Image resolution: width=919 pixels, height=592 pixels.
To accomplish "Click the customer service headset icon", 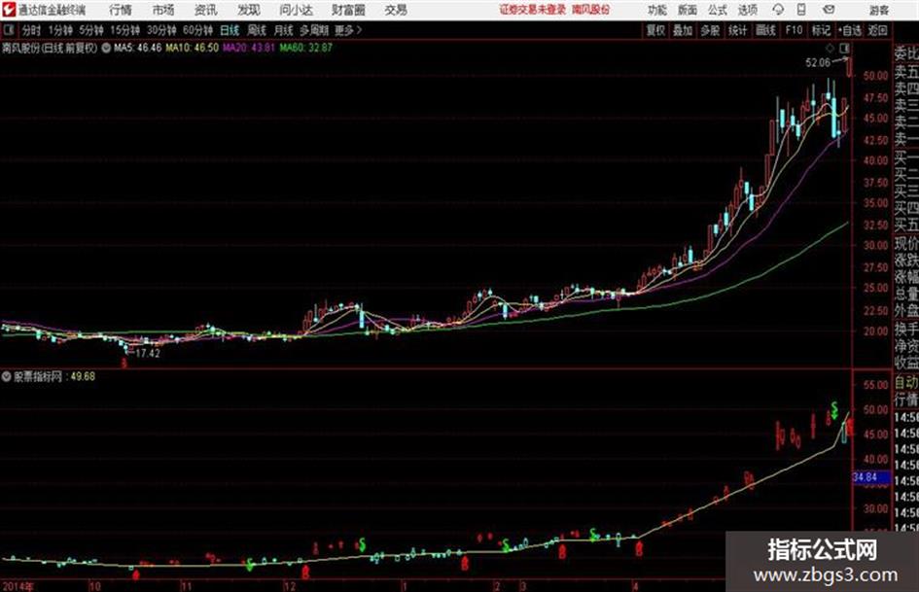I will pos(778,10).
